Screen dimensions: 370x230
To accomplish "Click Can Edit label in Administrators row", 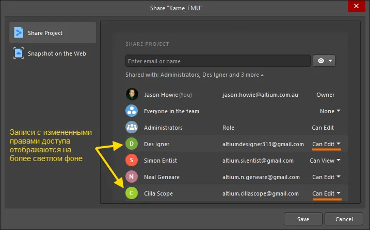I will pos(323,128).
